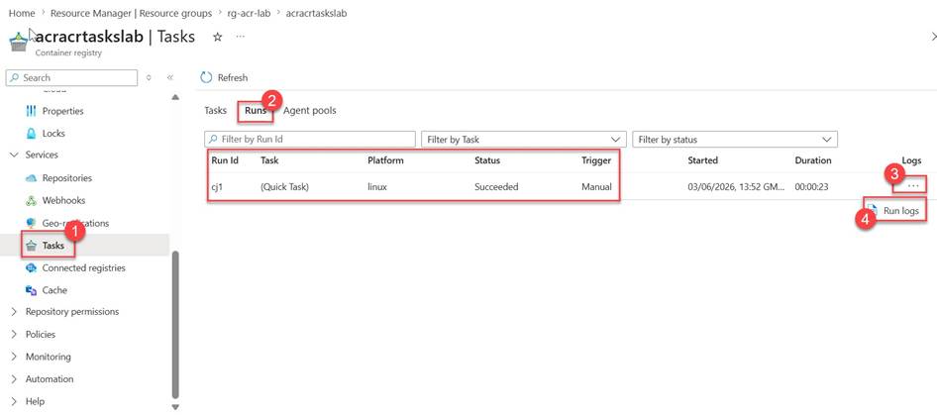937x415 pixels.
Task: Click the Tasks icon in the sidebar
Action: click(31, 246)
